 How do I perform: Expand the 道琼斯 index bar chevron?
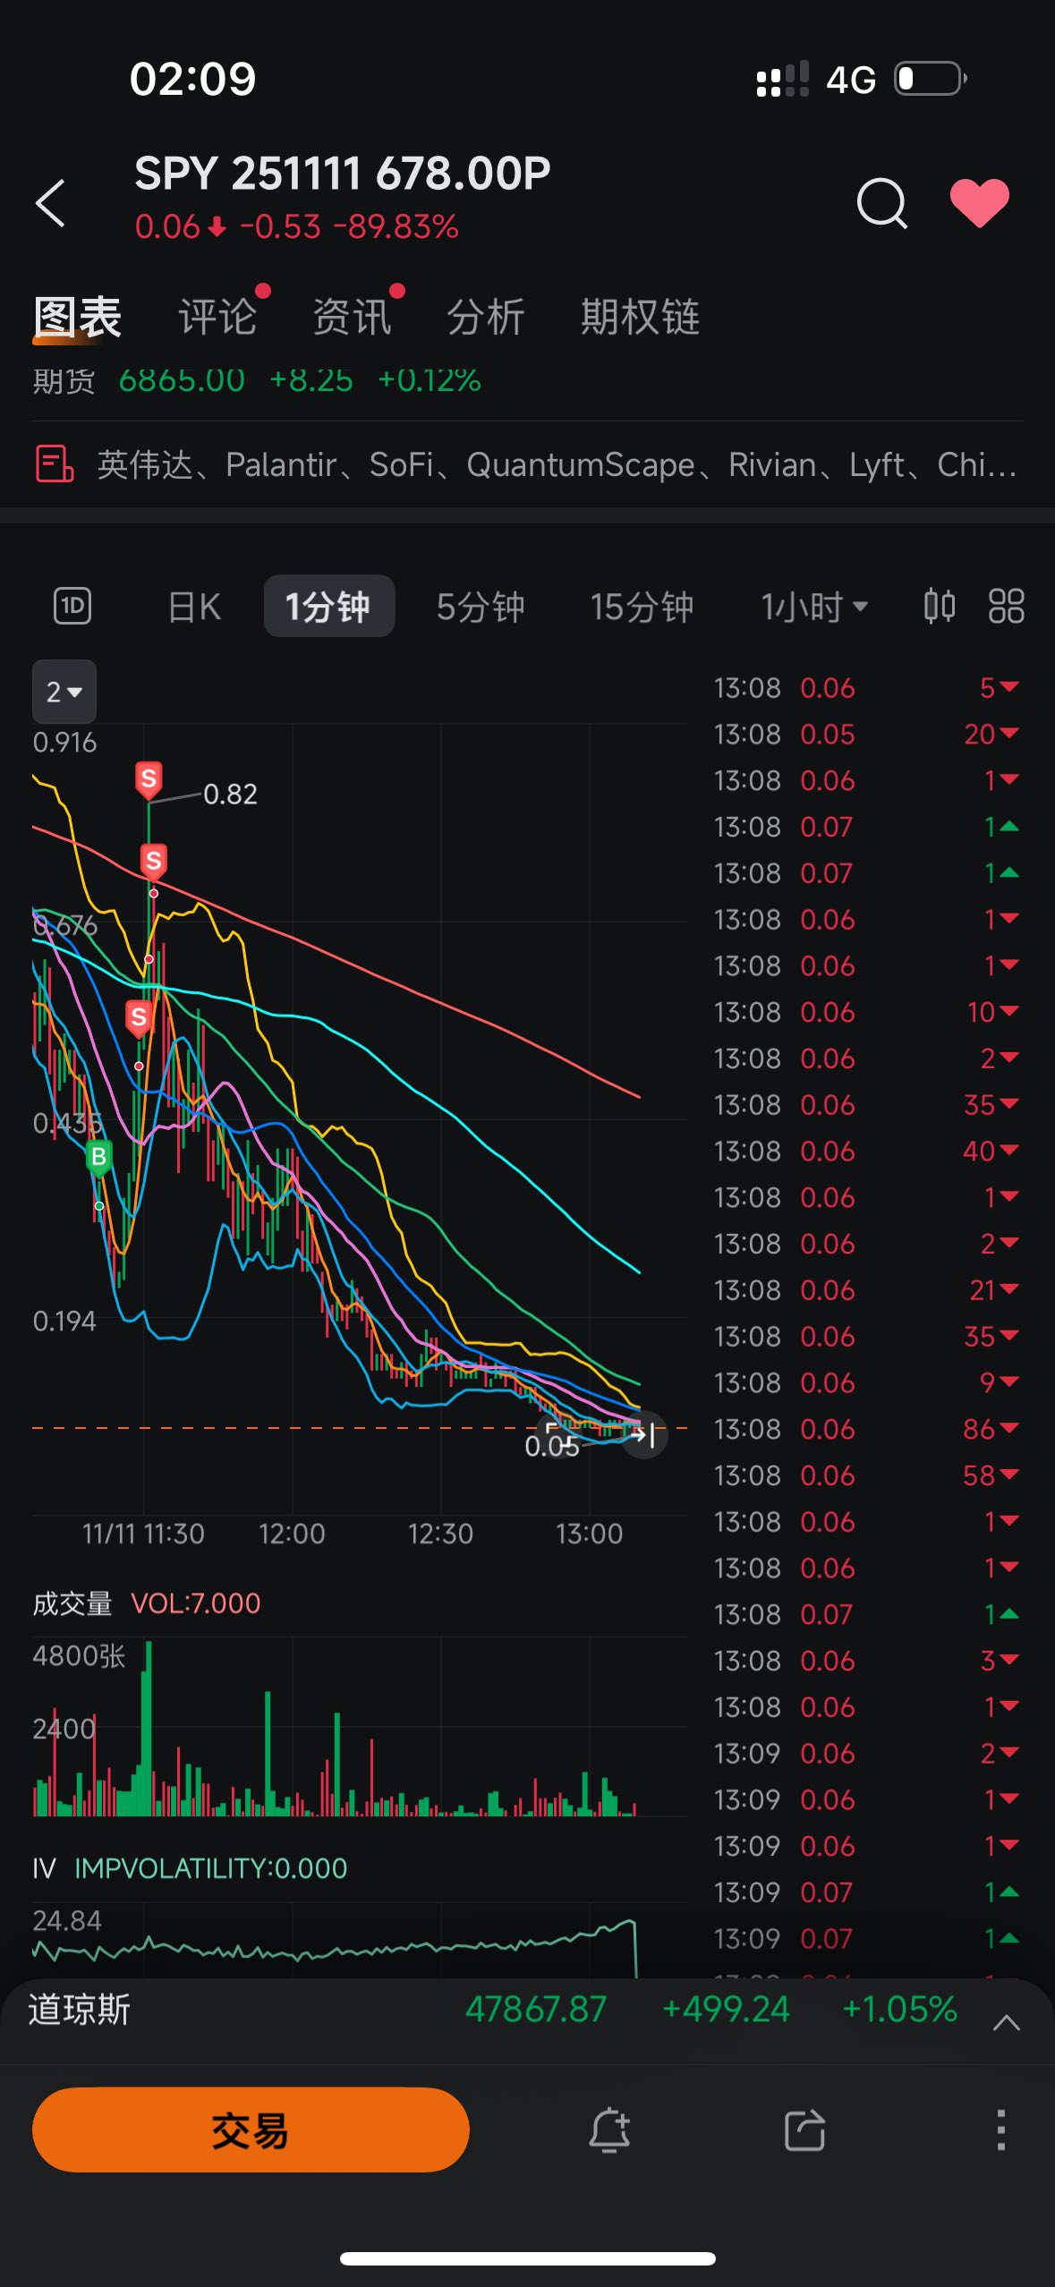[1006, 2023]
